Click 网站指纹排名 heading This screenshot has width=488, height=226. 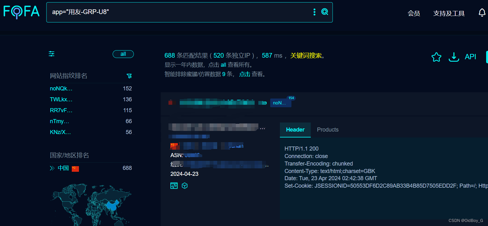tap(69, 76)
